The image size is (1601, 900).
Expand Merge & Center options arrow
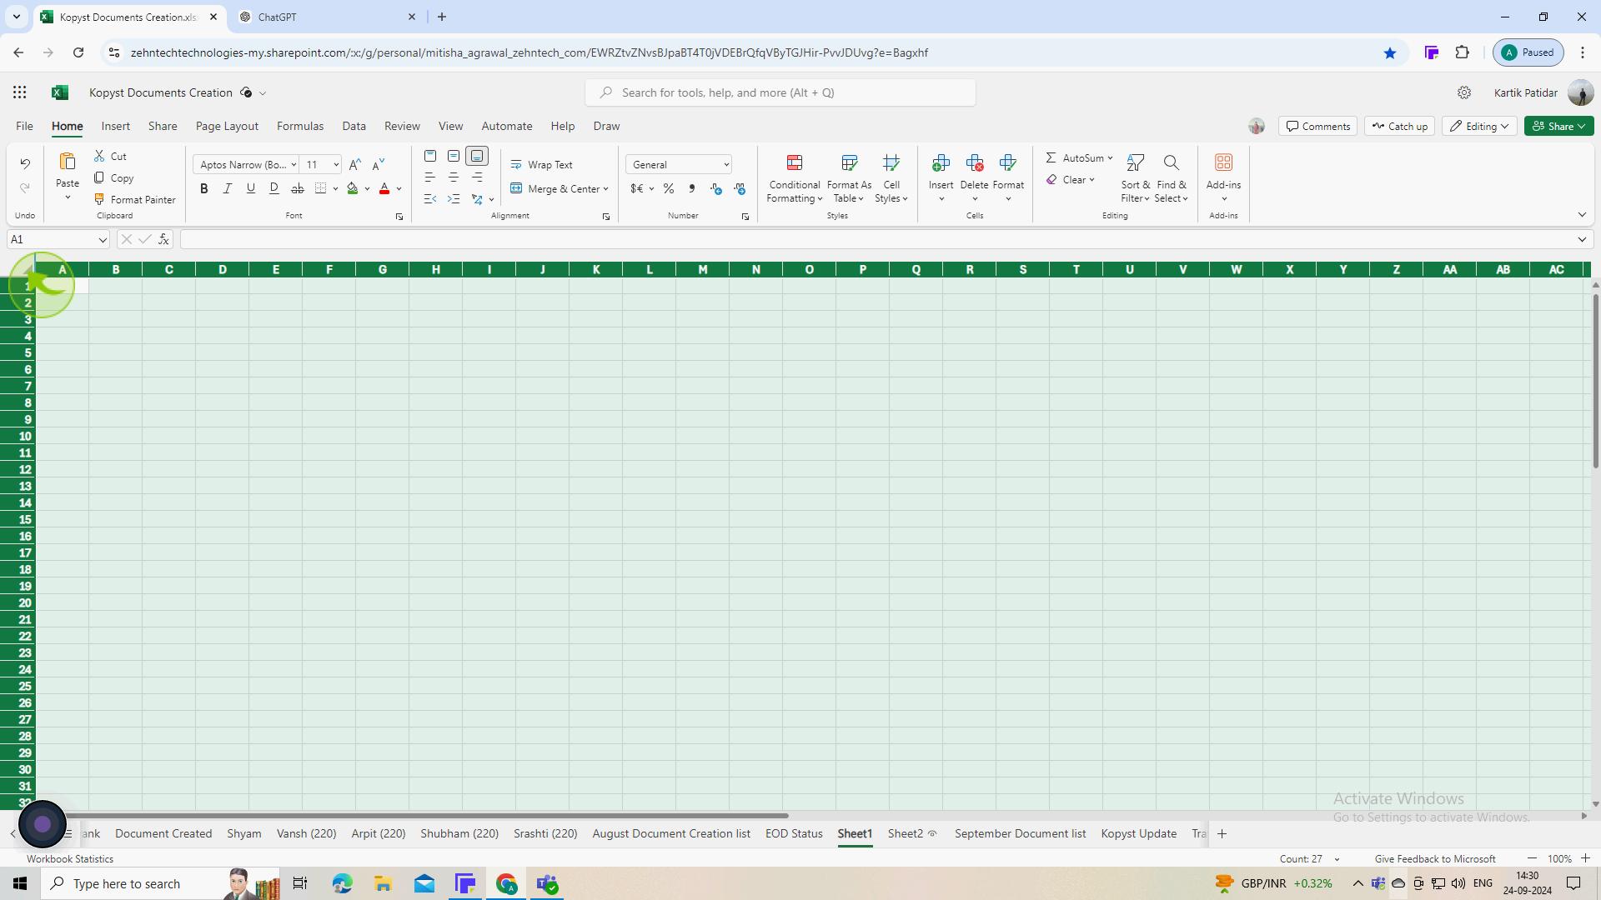point(605,189)
